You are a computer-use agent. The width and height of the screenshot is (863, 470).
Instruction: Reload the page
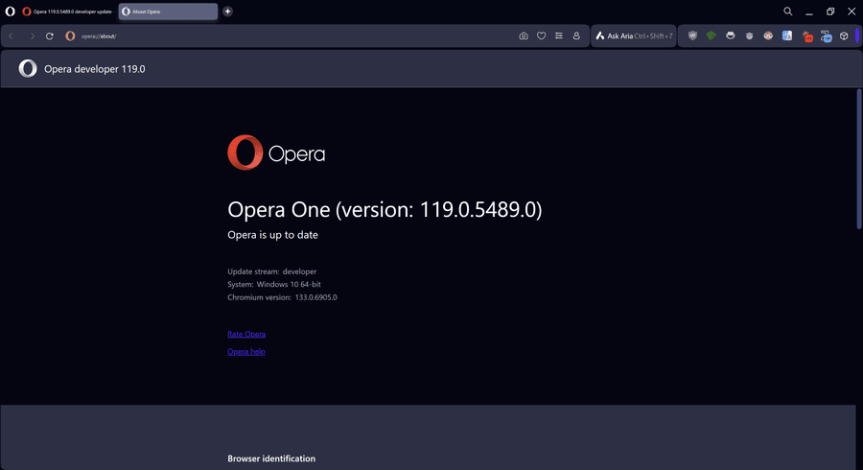coord(49,36)
